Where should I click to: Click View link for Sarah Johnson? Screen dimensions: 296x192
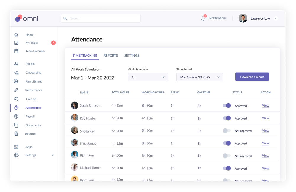(x=266, y=106)
